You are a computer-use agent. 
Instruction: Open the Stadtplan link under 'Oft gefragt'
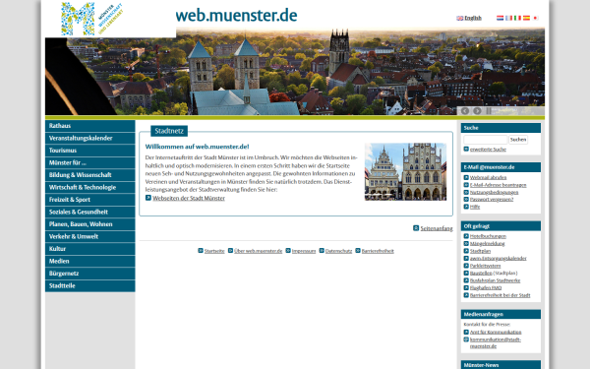tap(480, 251)
